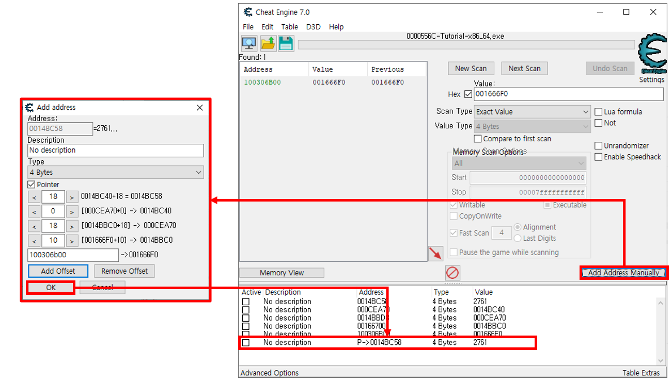Viewport: 672px width, 384px height.
Task: Open the Help menu
Action: pyautogui.click(x=336, y=27)
